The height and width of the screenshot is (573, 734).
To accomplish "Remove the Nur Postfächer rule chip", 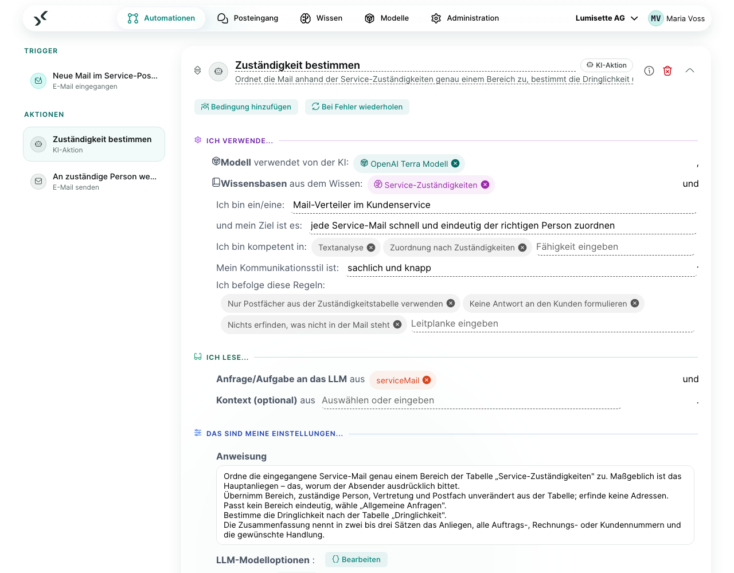I will click(451, 303).
